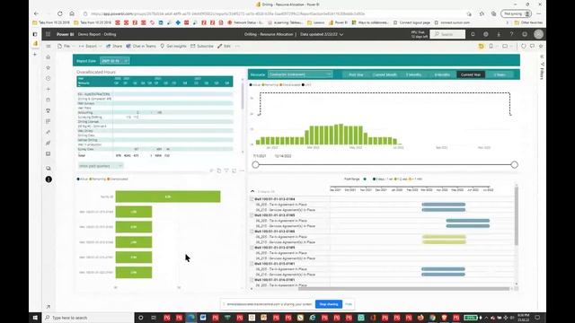Open the show past quarters dropdown

(101, 166)
